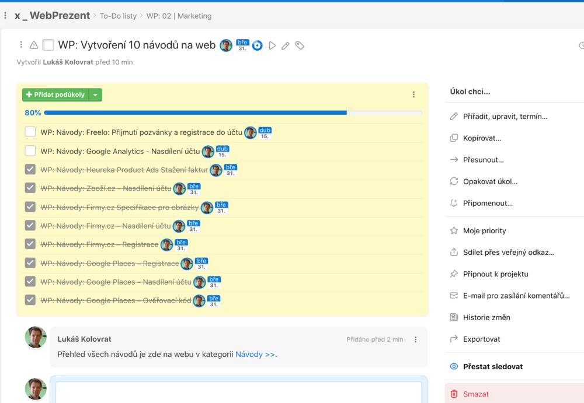This screenshot has height=403, width=584.
Task: Uncheck the Heureka Product Ads subtask
Action: pos(30,169)
